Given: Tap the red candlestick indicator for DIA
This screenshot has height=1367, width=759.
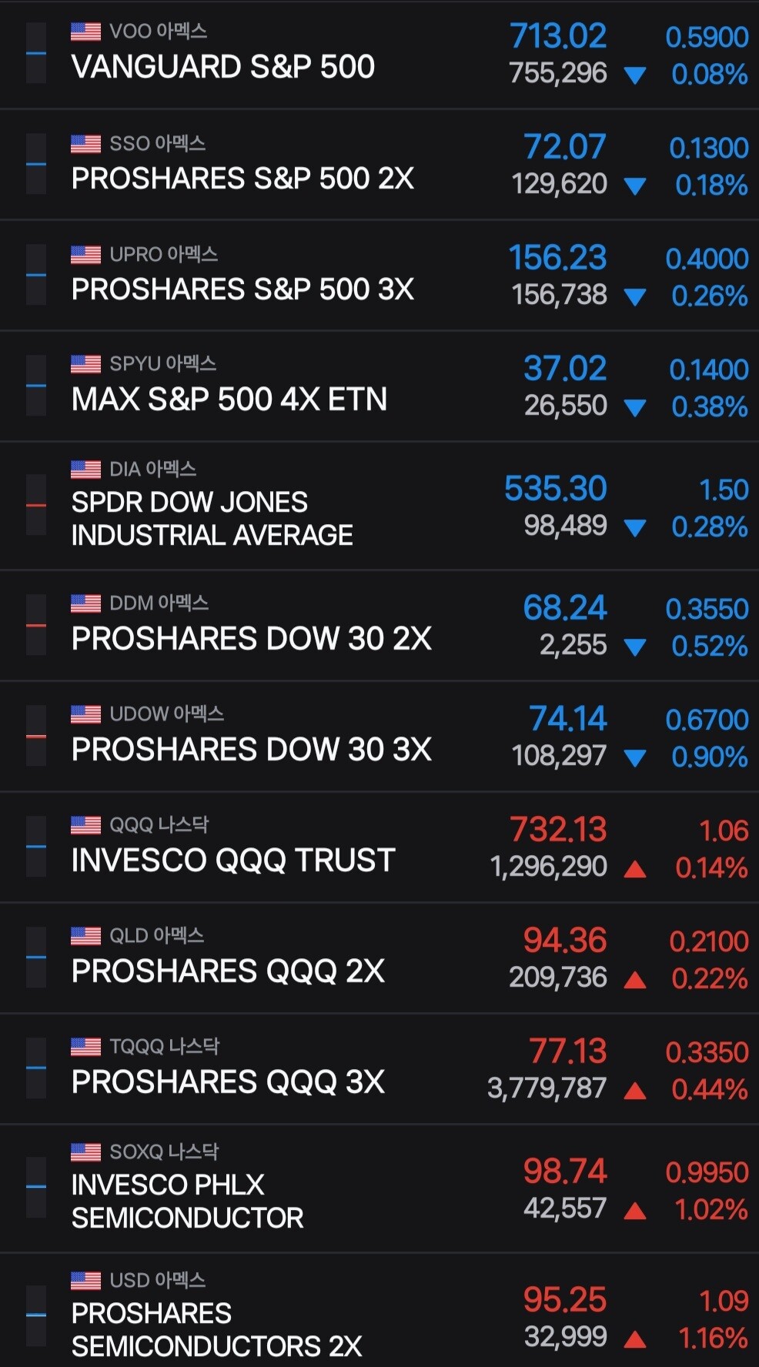Looking at the screenshot, I should click(36, 505).
